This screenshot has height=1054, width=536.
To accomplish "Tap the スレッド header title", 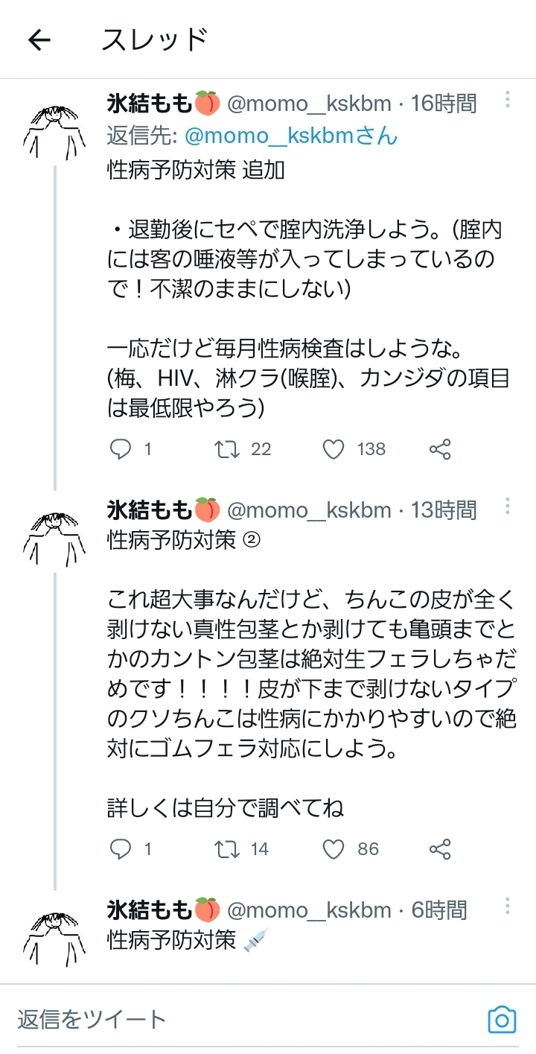I will [x=154, y=40].
